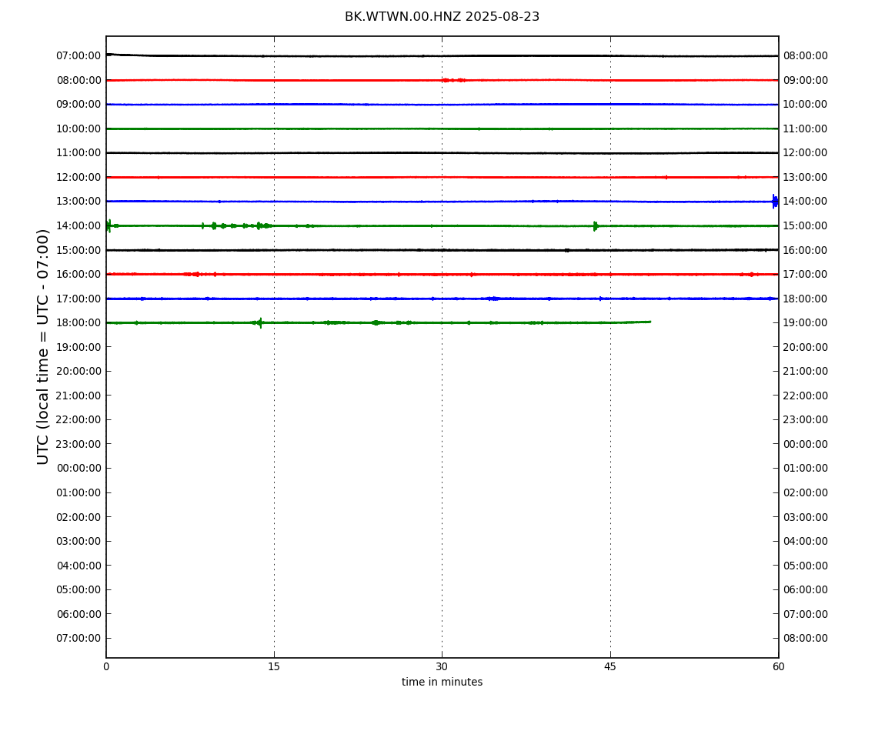This screenshot has width=885, height=731.
Task: Click right-axis end label 05:00:00
Action: coord(806,566)
